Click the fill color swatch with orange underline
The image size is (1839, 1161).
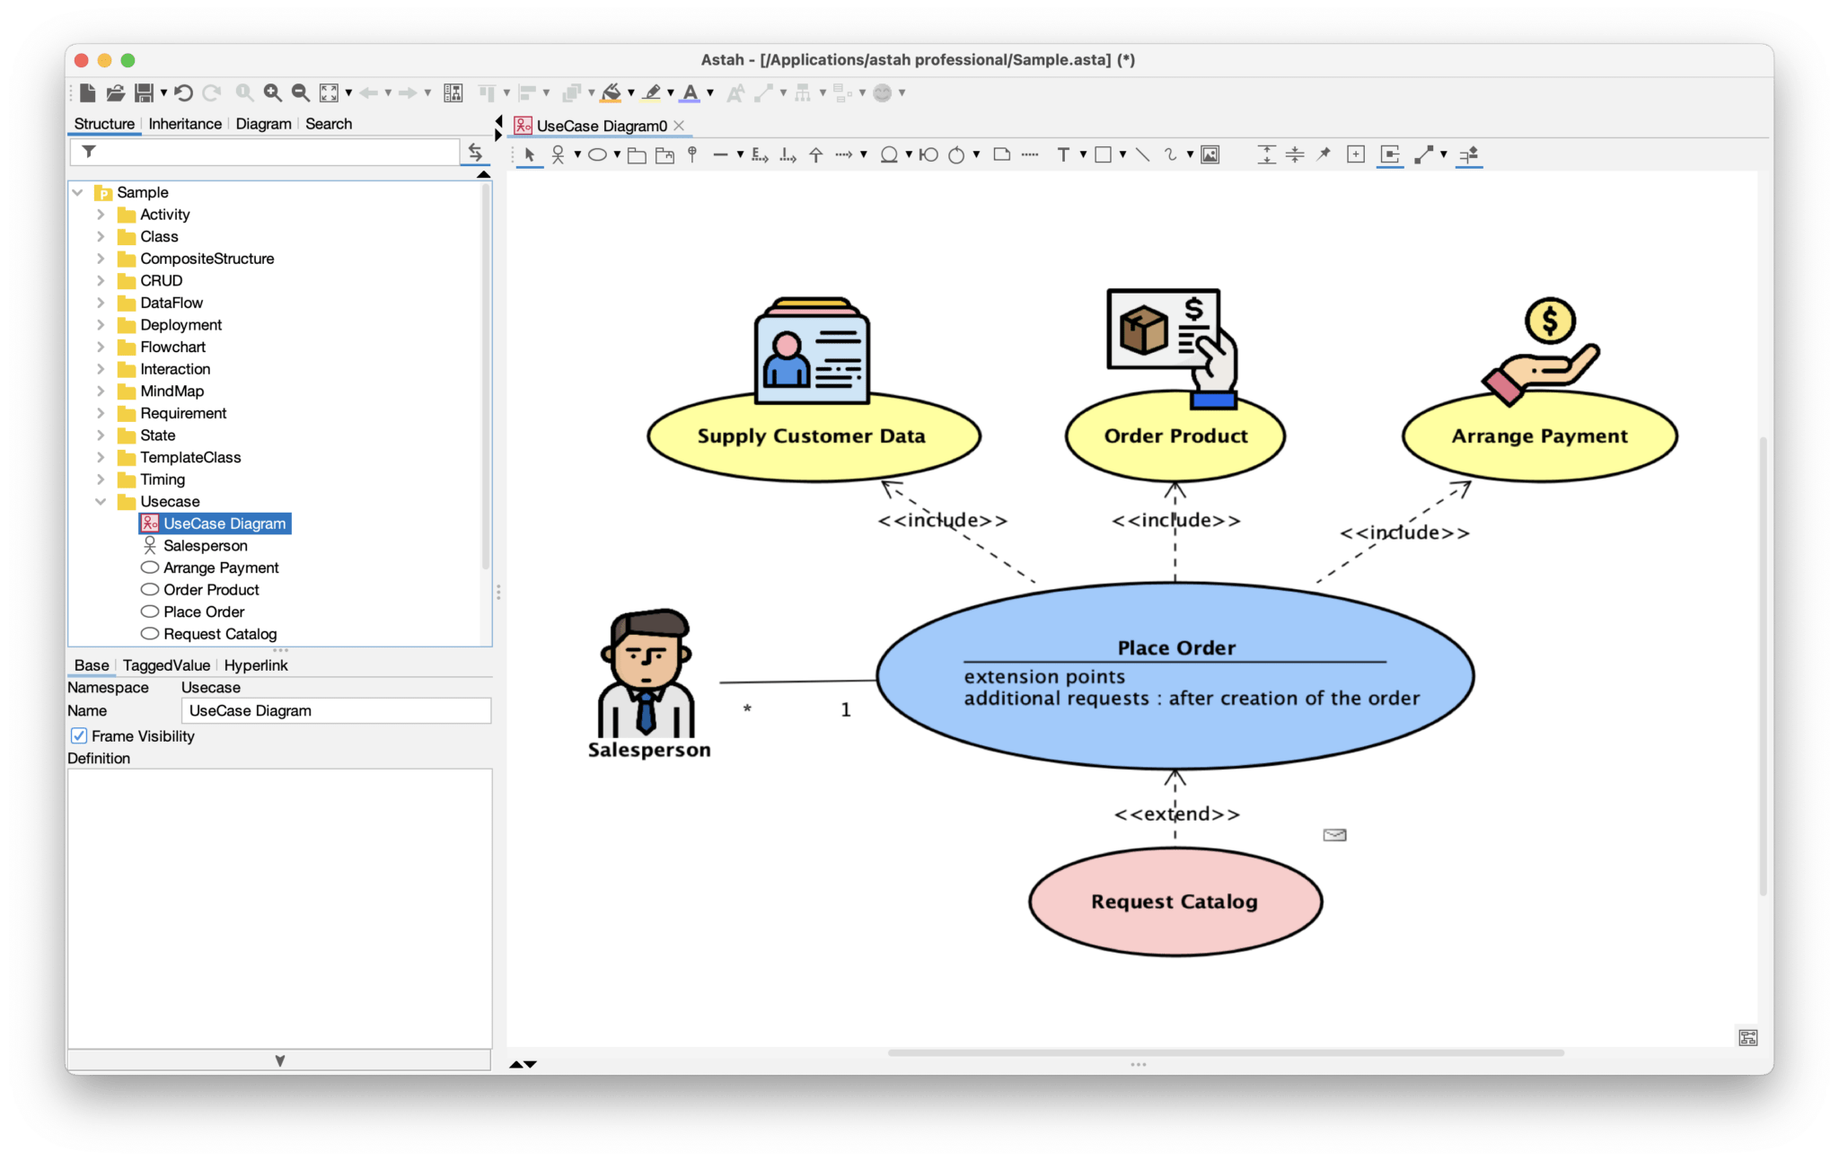pyautogui.click(x=610, y=93)
